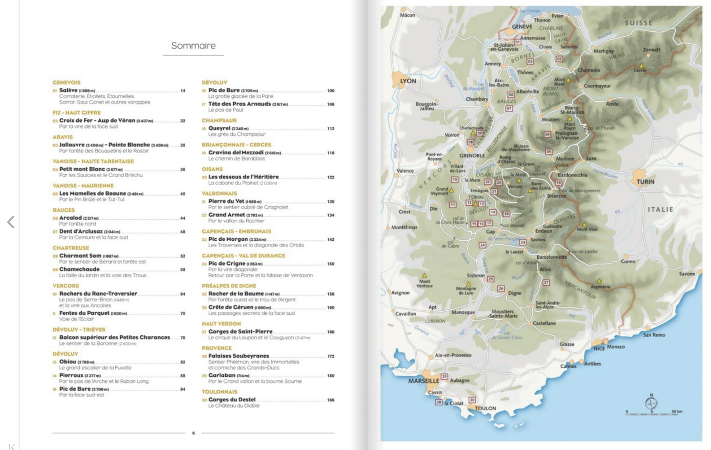
Task: Click the compass rose on the map
Action: pyautogui.click(x=651, y=403)
